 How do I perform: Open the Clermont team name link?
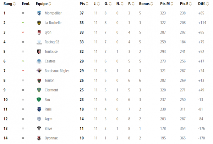click(51, 90)
